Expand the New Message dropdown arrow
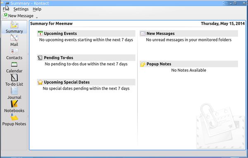 point(37,17)
